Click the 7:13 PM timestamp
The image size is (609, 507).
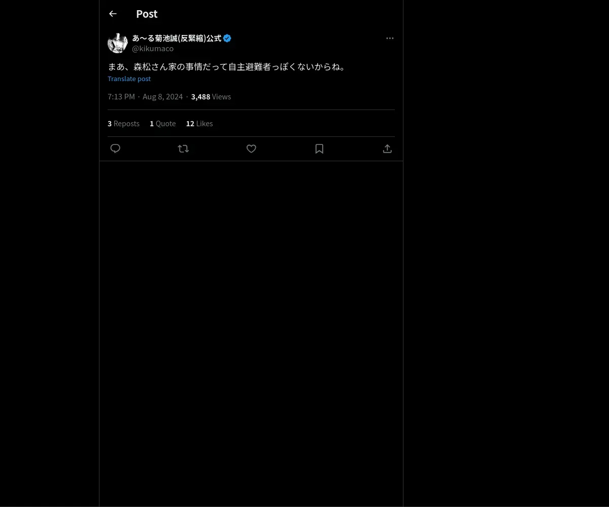[x=121, y=97]
